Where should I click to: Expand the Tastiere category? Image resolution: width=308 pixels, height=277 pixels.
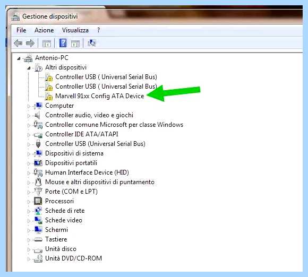point(29,240)
